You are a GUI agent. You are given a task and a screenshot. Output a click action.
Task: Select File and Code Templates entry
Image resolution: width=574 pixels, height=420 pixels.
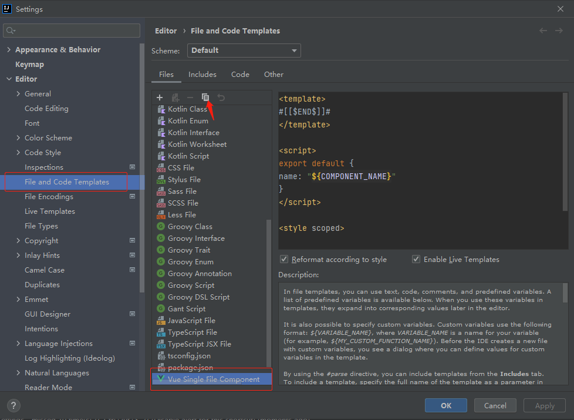66,182
